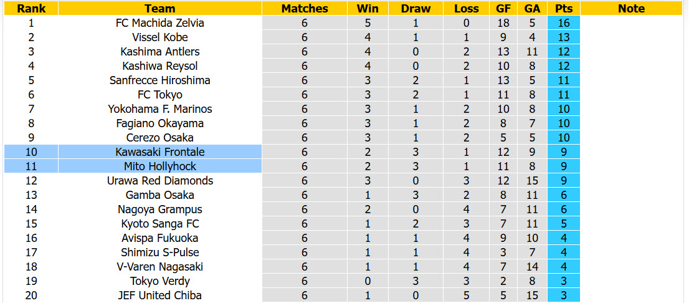The height and width of the screenshot is (303, 689).
Task: Click the Matches column header
Action: 305,8
